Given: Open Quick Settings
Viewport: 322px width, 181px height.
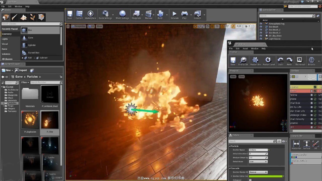Looking at the screenshot, I should (105, 15).
